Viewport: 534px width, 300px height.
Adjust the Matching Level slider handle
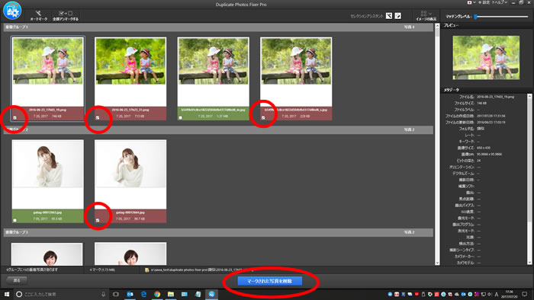476,16
